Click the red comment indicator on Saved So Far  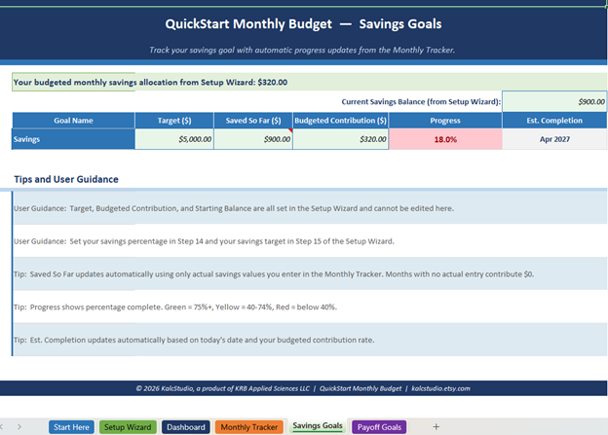pyautogui.click(x=288, y=129)
